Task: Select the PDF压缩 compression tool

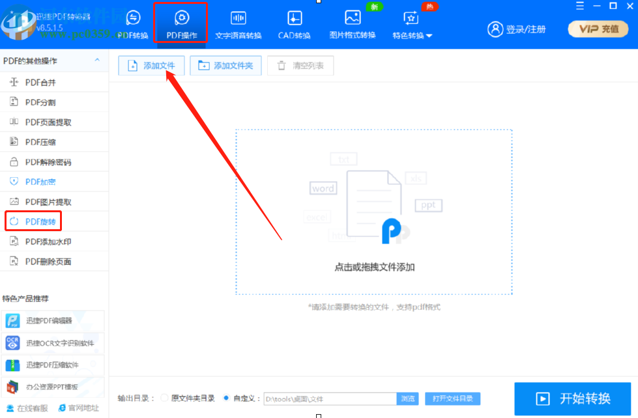Action: tap(42, 141)
